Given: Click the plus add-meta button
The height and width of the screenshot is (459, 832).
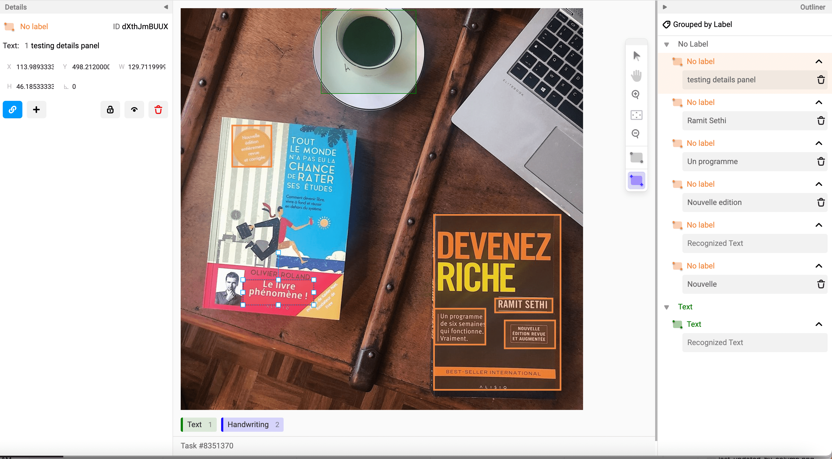Looking at the screenshot, I should pos(37,110).
